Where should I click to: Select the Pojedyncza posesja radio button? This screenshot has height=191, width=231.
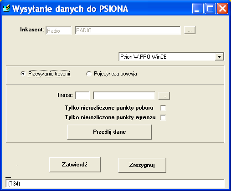pyautogui.click(x=89, y=74)
